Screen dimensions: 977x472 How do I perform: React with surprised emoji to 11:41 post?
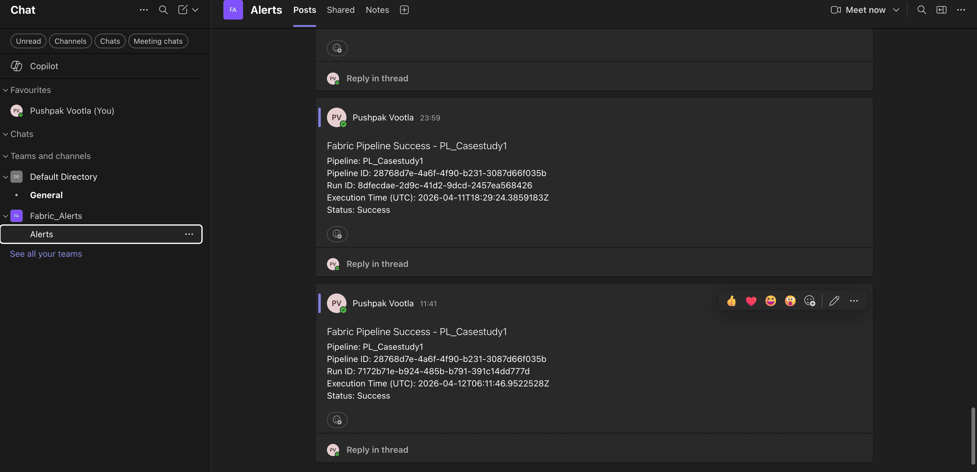click(790, 301)
